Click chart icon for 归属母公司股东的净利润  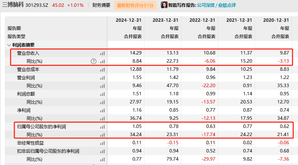pos(102,127)
